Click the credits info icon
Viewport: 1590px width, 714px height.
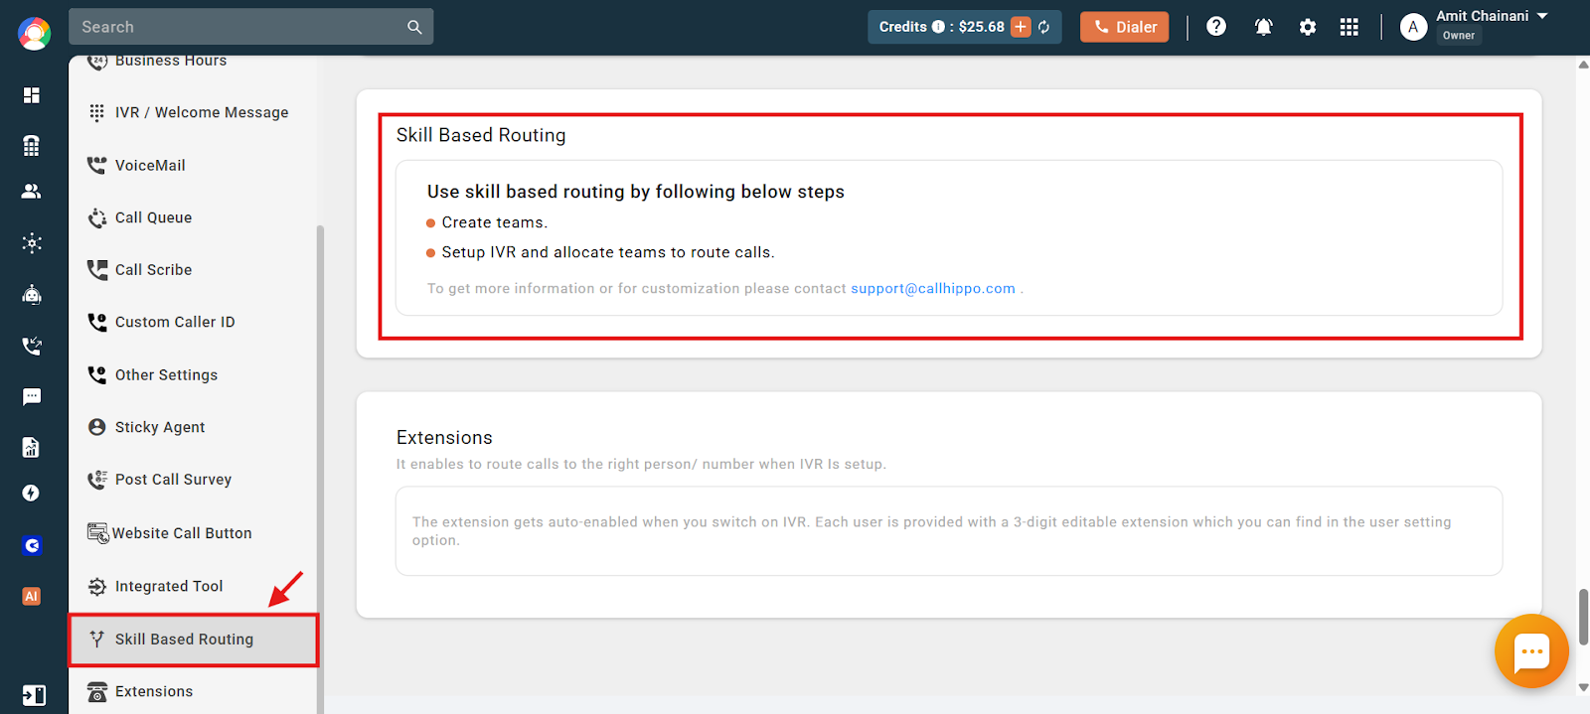coord(938,27)
